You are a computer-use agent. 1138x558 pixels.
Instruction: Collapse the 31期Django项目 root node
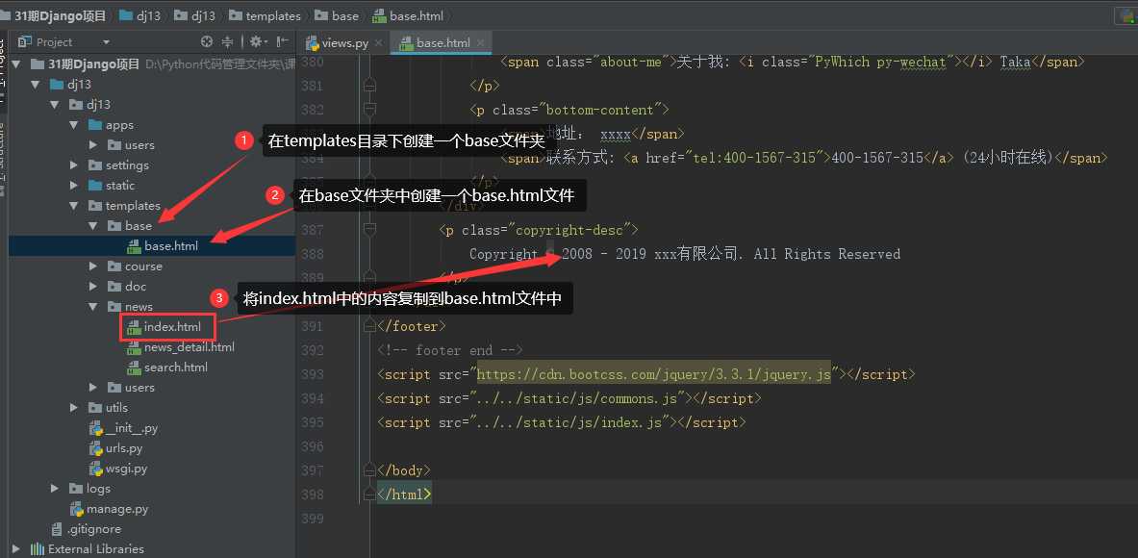[x=16, y=63]
